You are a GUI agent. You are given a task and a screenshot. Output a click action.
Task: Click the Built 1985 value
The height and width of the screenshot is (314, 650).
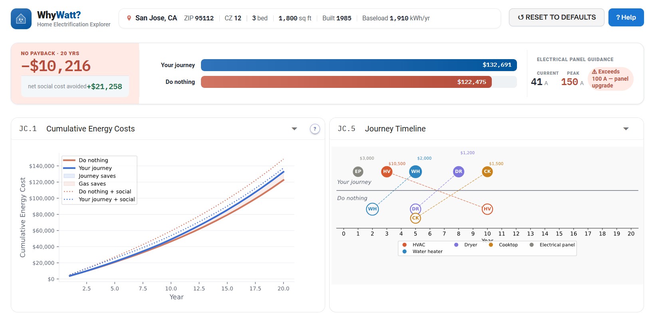pyautogui.click(x=337, y=18)
